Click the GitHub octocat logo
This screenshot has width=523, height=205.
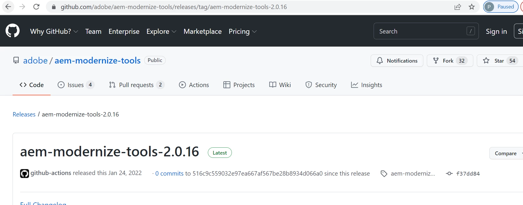pyautogui.click(x=13, y=31)
